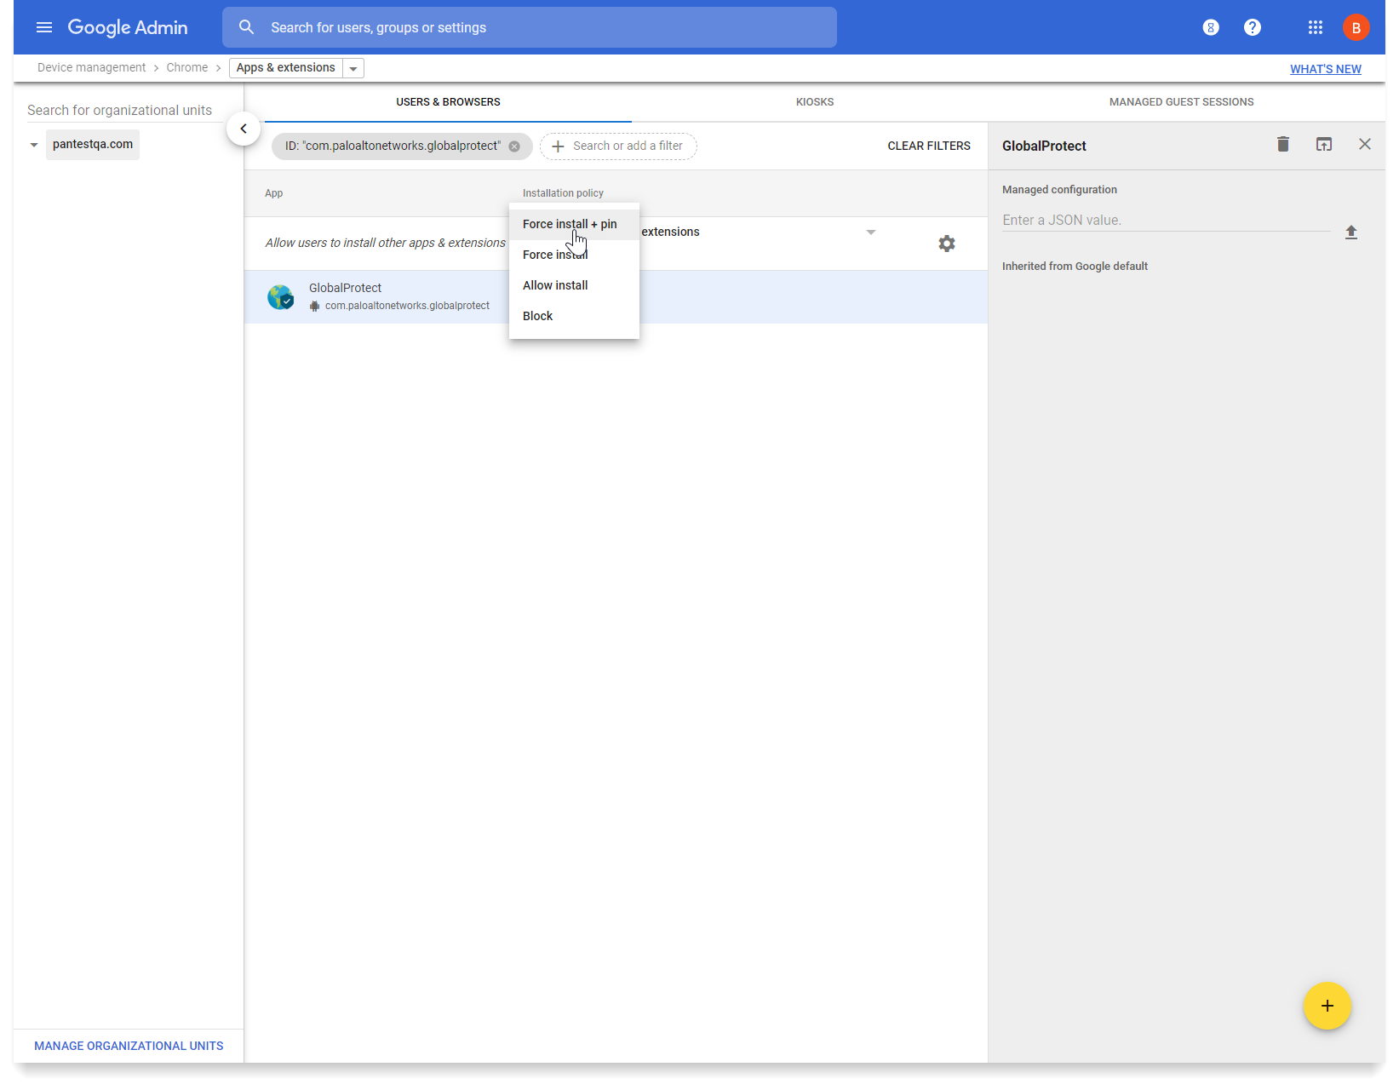
Task: Remove the GlobalProtect ID filter chip
Action: coord(514,146)
